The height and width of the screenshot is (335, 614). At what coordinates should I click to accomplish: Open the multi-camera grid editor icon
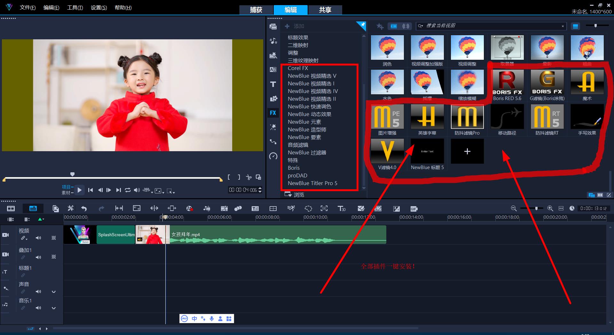pyautogui.click(x=273, y=209)
